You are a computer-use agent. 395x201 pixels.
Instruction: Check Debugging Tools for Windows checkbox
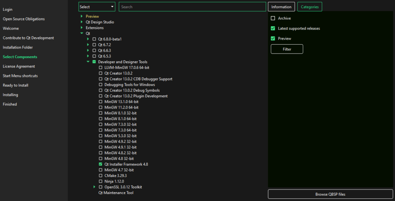pyautogui.click(x=101, y=85)
